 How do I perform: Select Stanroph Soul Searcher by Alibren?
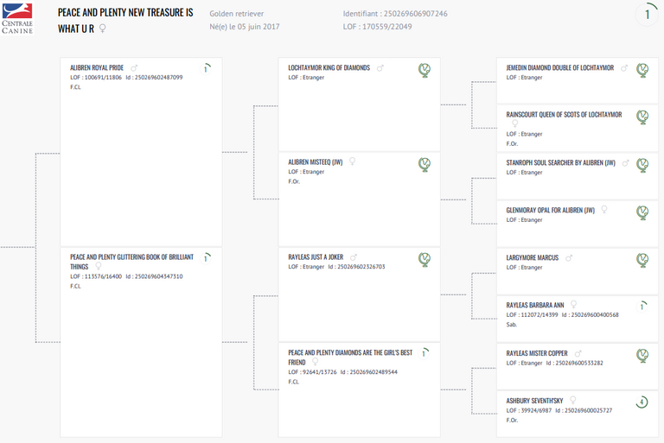tap(560, 162)
